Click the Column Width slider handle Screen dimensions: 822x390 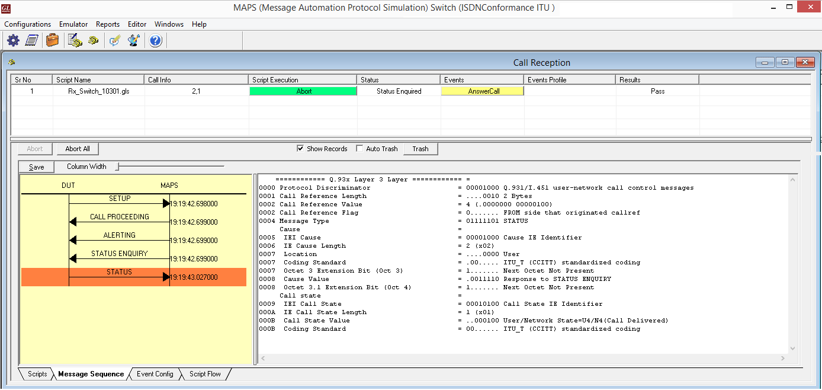[117, 167]
